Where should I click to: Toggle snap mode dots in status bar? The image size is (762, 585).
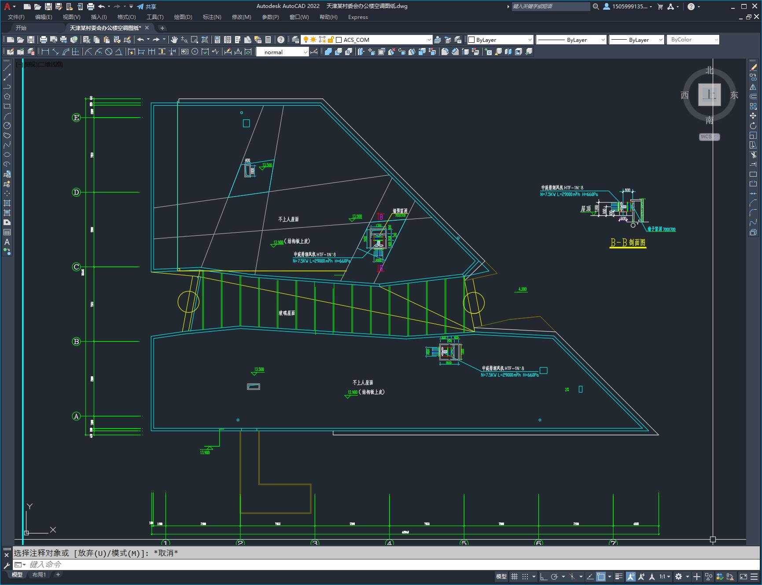point(525,576)
